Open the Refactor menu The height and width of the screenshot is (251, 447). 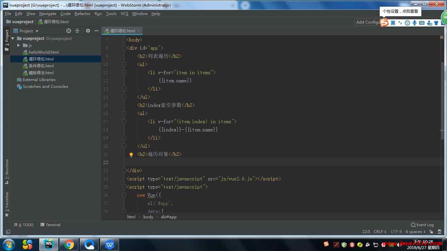click(x=82, y=14)
